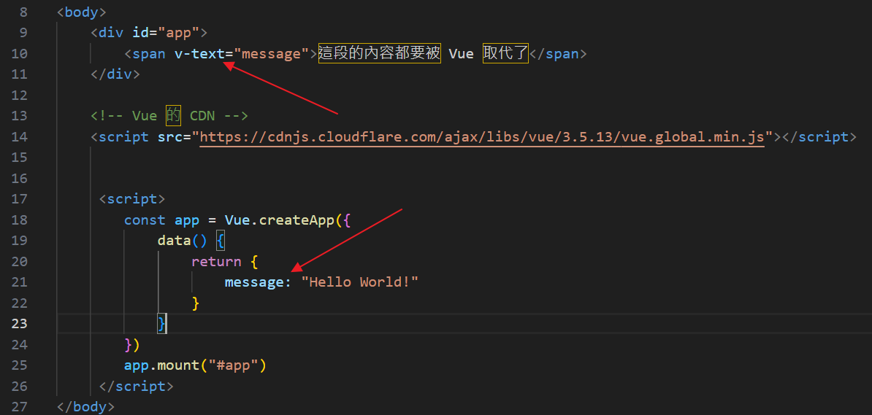The image size is (872, 415).
Task: Click the v-text attribute on the span
Action: click(199, 54)
